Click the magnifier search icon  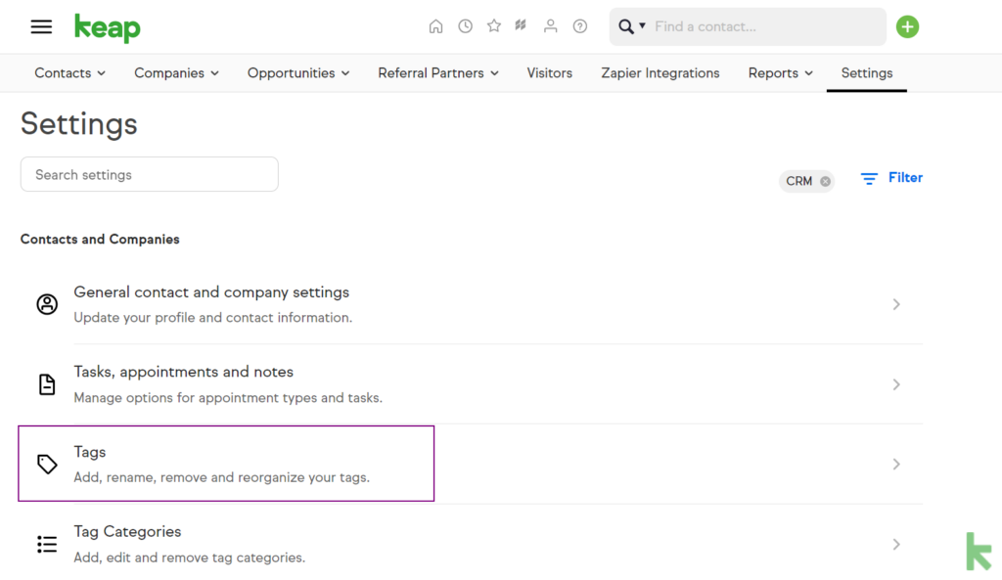[625, 26]
